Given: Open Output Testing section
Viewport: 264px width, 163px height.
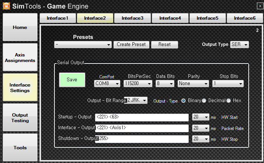Looking at the screenshot, I should (x=20, y=118).
